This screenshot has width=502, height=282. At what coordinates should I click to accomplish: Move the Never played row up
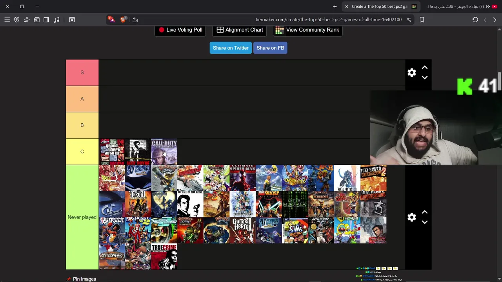pos(425,212)
